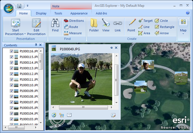Close the P1000049.JPG popup window
The width and height of the screenshot is (193, 133).
point(116,48)
